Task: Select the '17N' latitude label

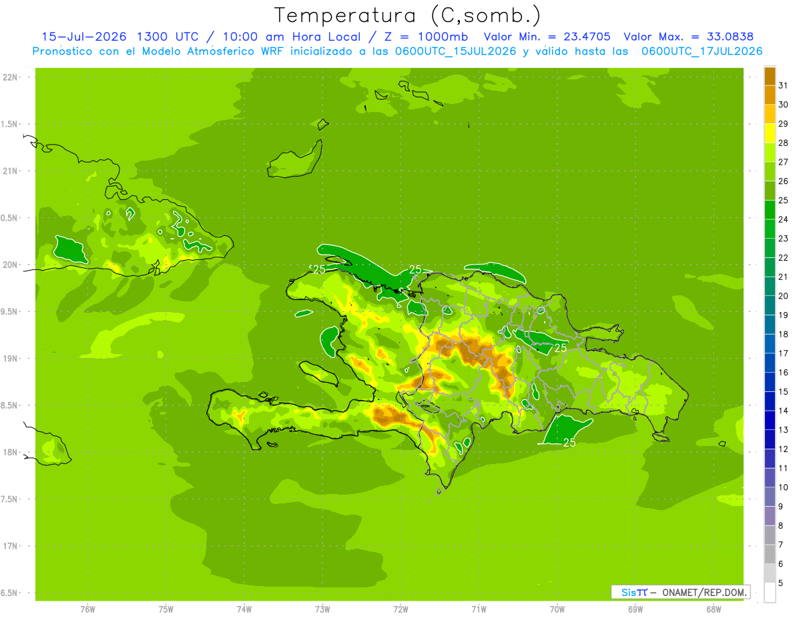Action: tap(11, 546)
